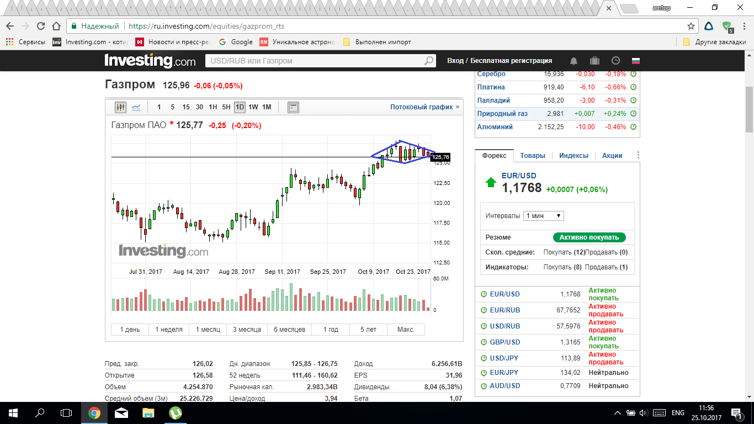Open taskbar search magnifier

40,412
